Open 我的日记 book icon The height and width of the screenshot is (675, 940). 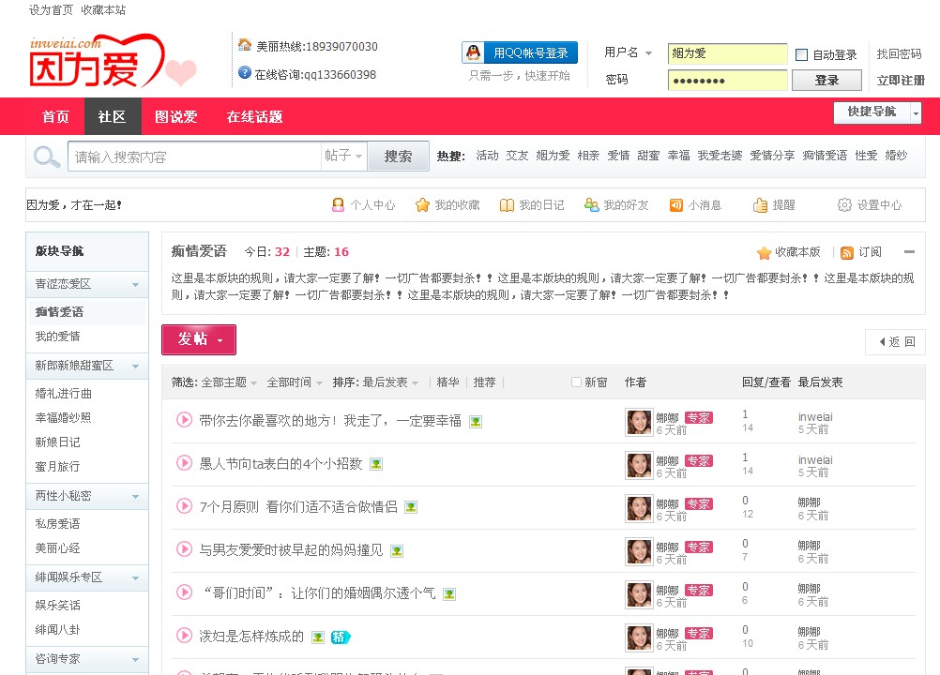click(x=508, y=204)
